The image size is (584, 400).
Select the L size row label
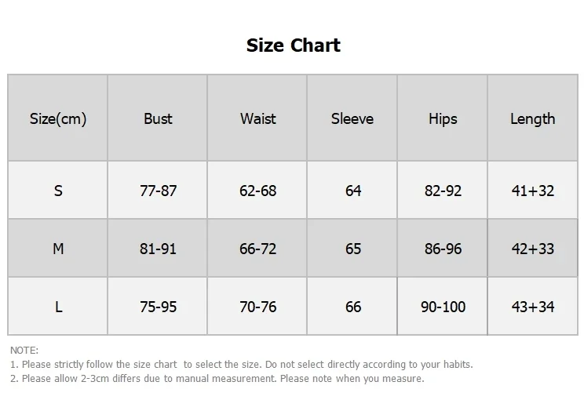coord(58,307)
